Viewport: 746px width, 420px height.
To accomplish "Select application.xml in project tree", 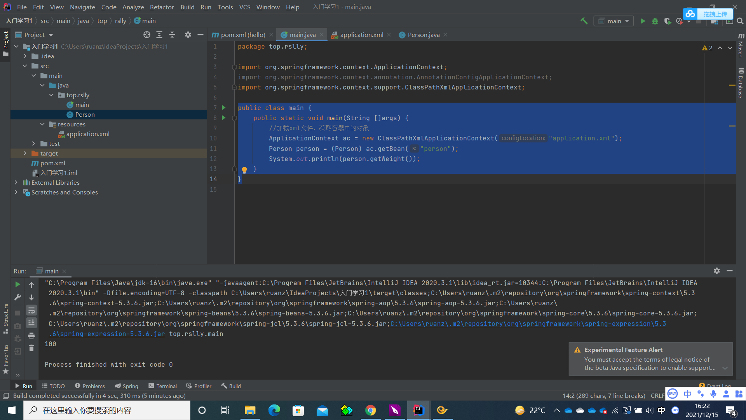I will (87, 134).
